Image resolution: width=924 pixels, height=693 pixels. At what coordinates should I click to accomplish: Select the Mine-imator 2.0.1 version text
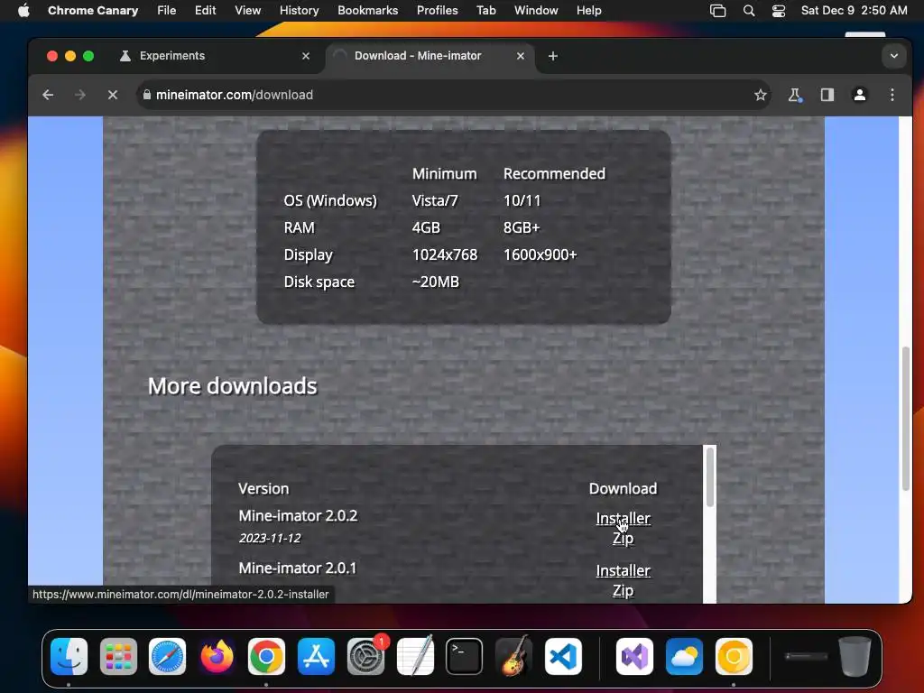click(298, 568)
